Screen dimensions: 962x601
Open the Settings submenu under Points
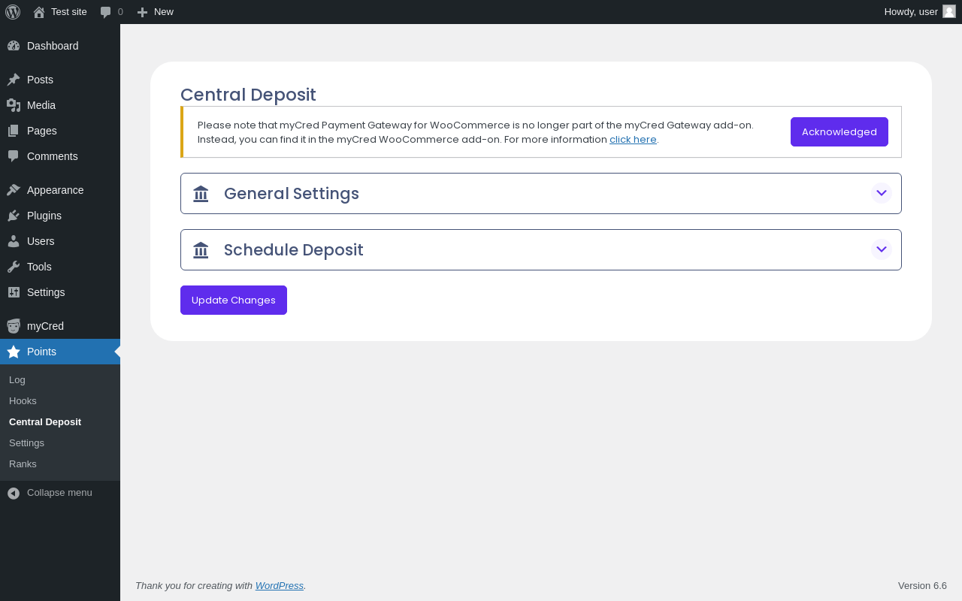point(26,443)
